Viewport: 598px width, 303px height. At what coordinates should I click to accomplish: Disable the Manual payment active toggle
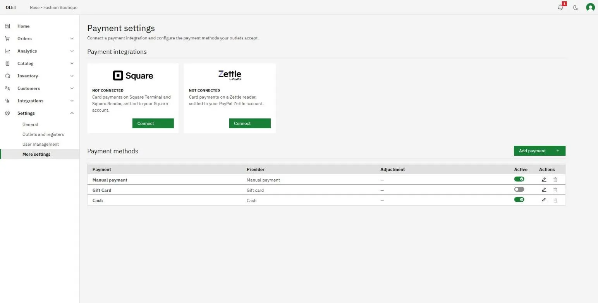[519, 179]
